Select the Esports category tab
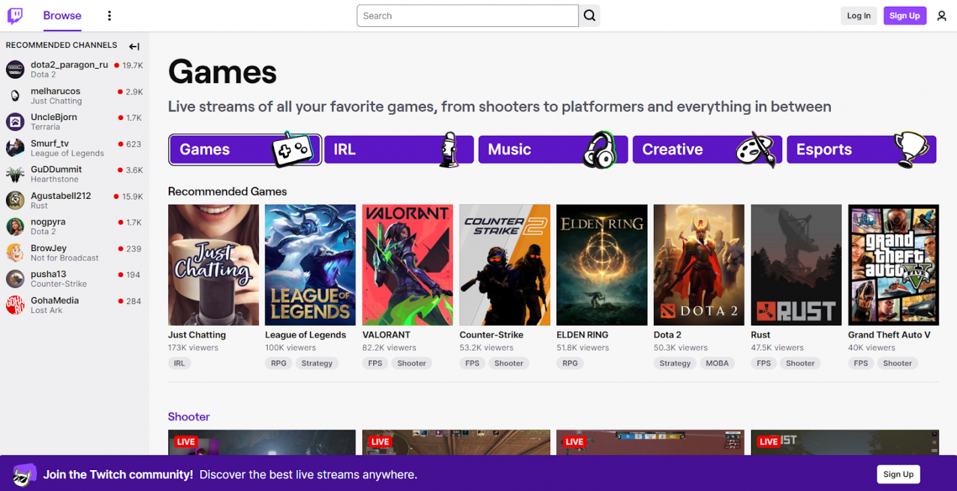The image size is (957, 491). [862, 150]
